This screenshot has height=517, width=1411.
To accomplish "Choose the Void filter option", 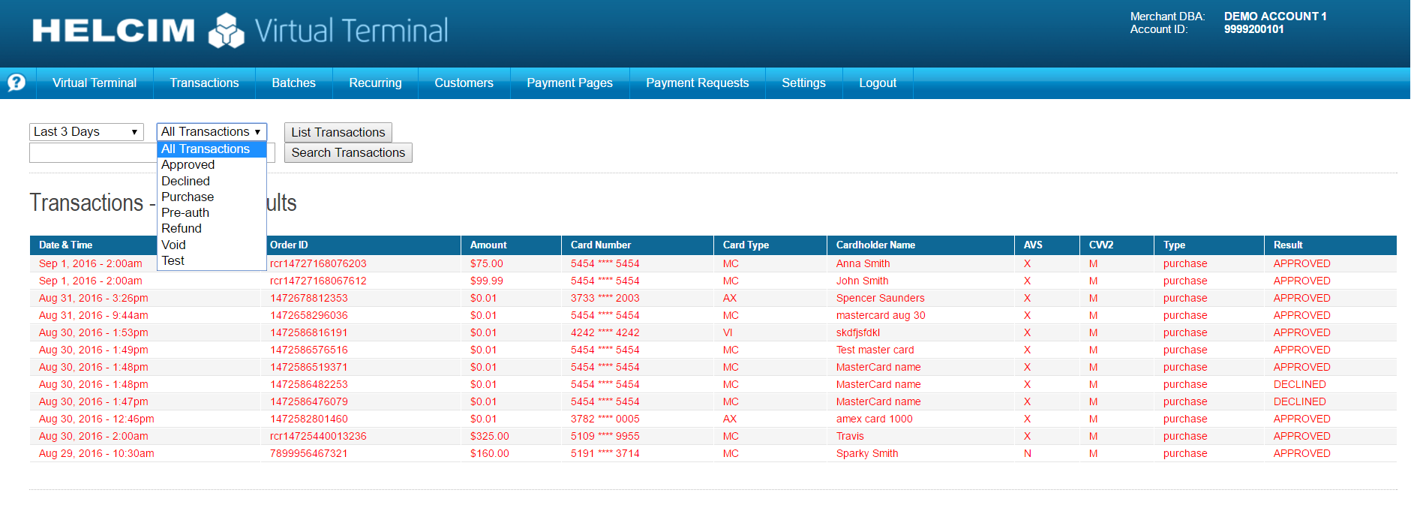I will [x=173, y=245].
